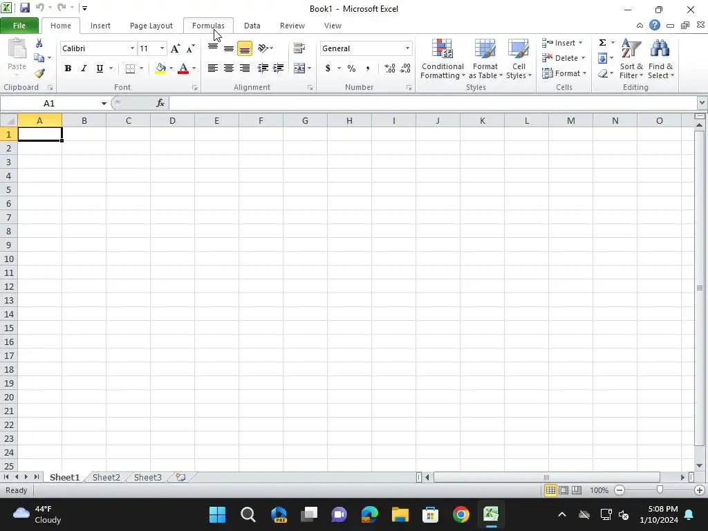
Task: Apply yellow Fill Color bucket
Action: 160,68
